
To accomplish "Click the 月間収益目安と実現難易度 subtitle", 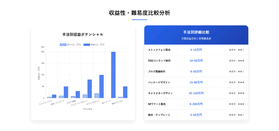I will [x=196, y=39].
